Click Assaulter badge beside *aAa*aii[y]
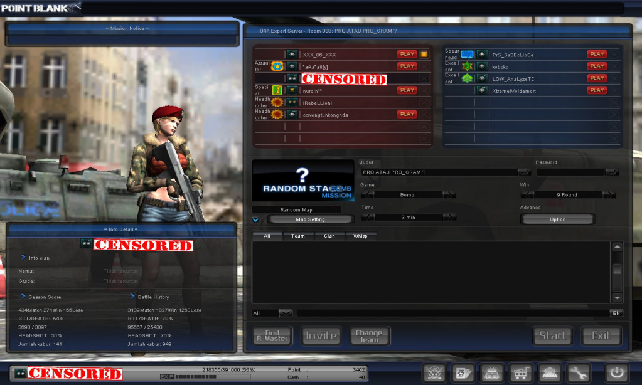This screenshot has height=385, width=642. (277, 66)
